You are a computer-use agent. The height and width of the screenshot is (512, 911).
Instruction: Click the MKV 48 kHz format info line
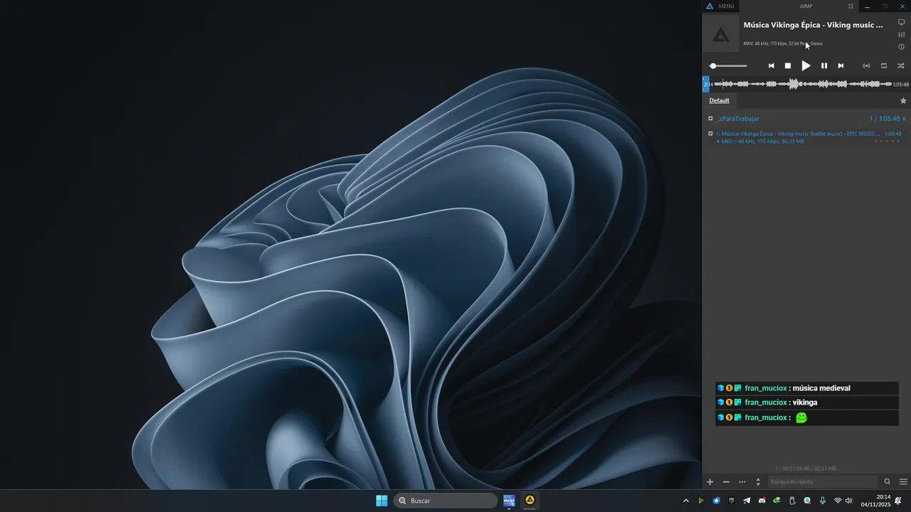(783, 43)
